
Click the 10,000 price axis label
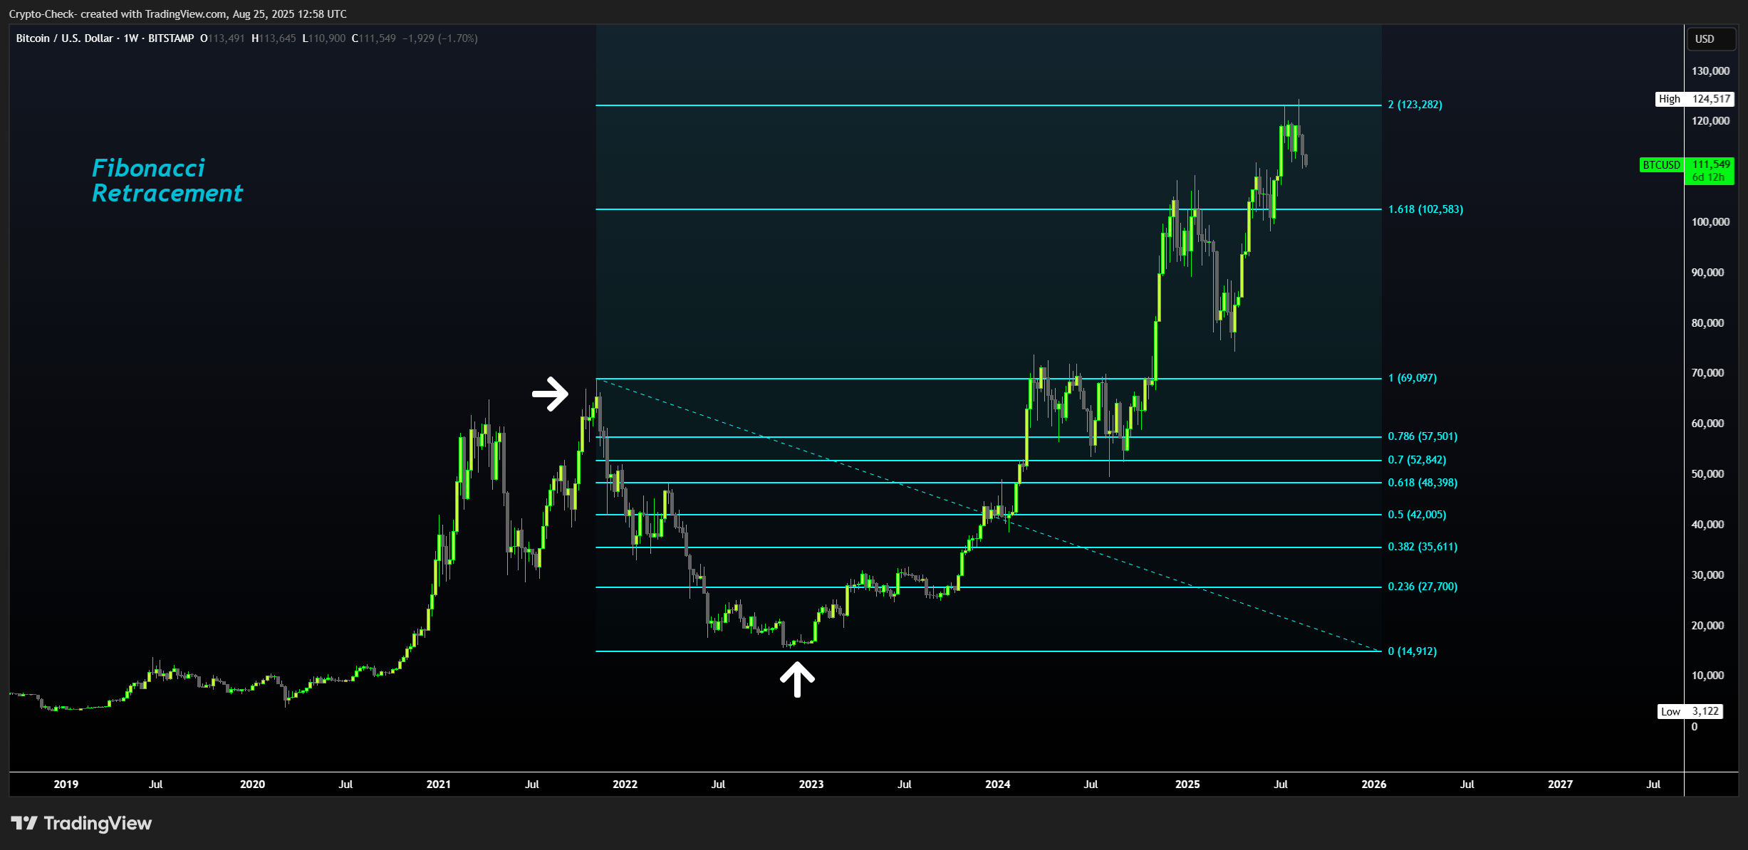(x=1708, y=676)
